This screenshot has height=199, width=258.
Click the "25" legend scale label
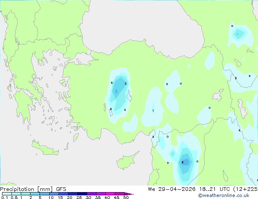[x=79, y=197]
